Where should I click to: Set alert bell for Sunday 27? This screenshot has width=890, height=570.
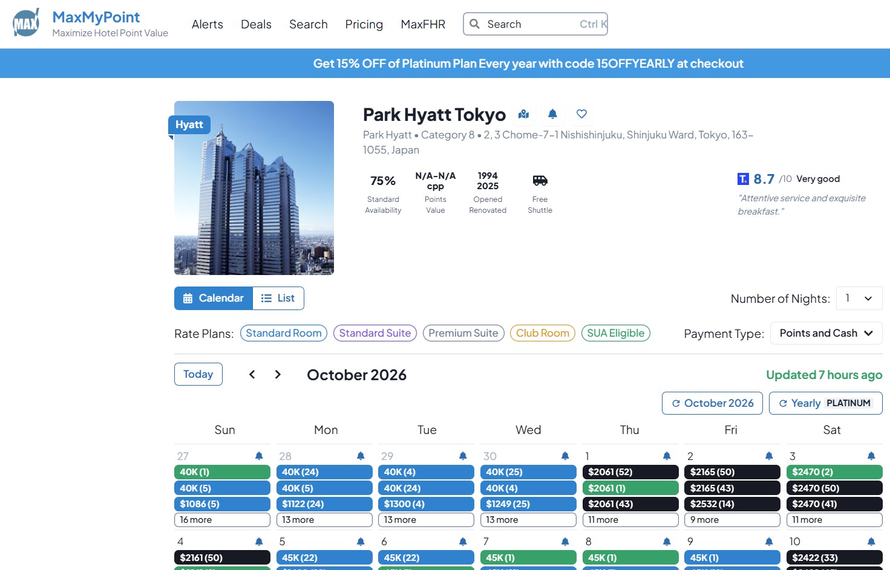(259, 456)
